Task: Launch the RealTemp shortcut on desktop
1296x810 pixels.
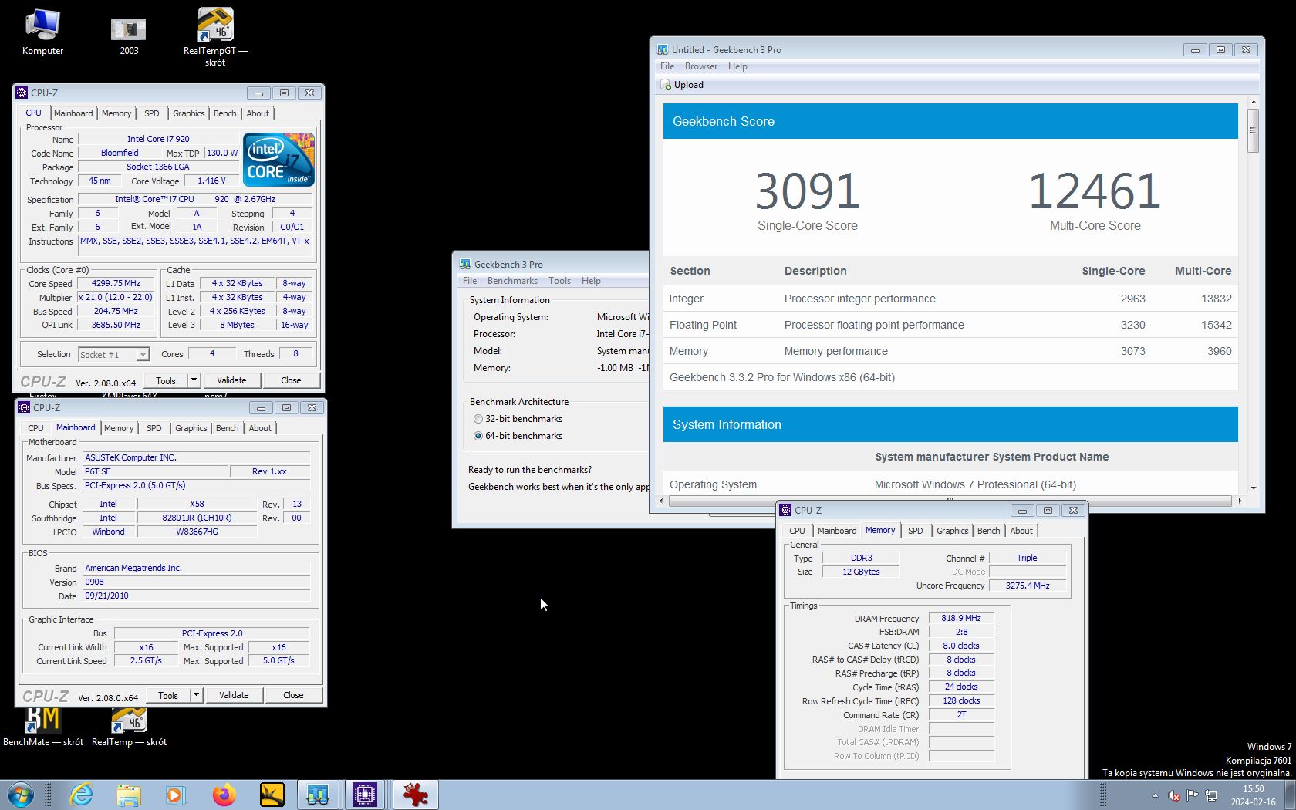Action: click(x=129, y=727)
